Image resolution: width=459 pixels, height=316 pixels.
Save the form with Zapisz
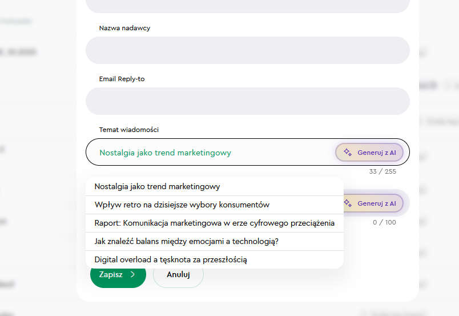[118, 274]
